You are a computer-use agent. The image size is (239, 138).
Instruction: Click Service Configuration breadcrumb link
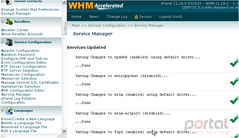point(107,25)
